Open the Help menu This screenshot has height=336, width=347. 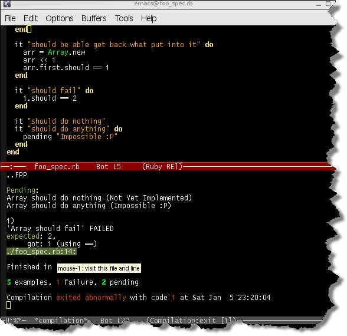pyautogui.click(x=149, y=18)
